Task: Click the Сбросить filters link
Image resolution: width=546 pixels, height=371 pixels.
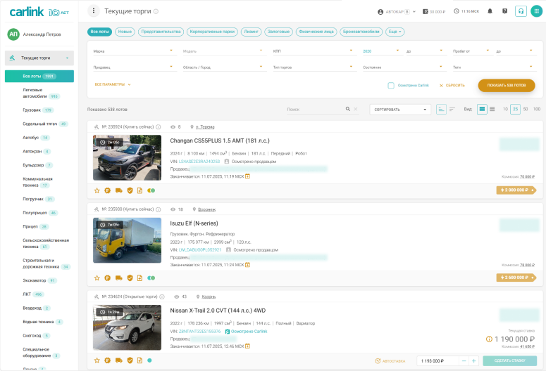Action: point(452,85)
